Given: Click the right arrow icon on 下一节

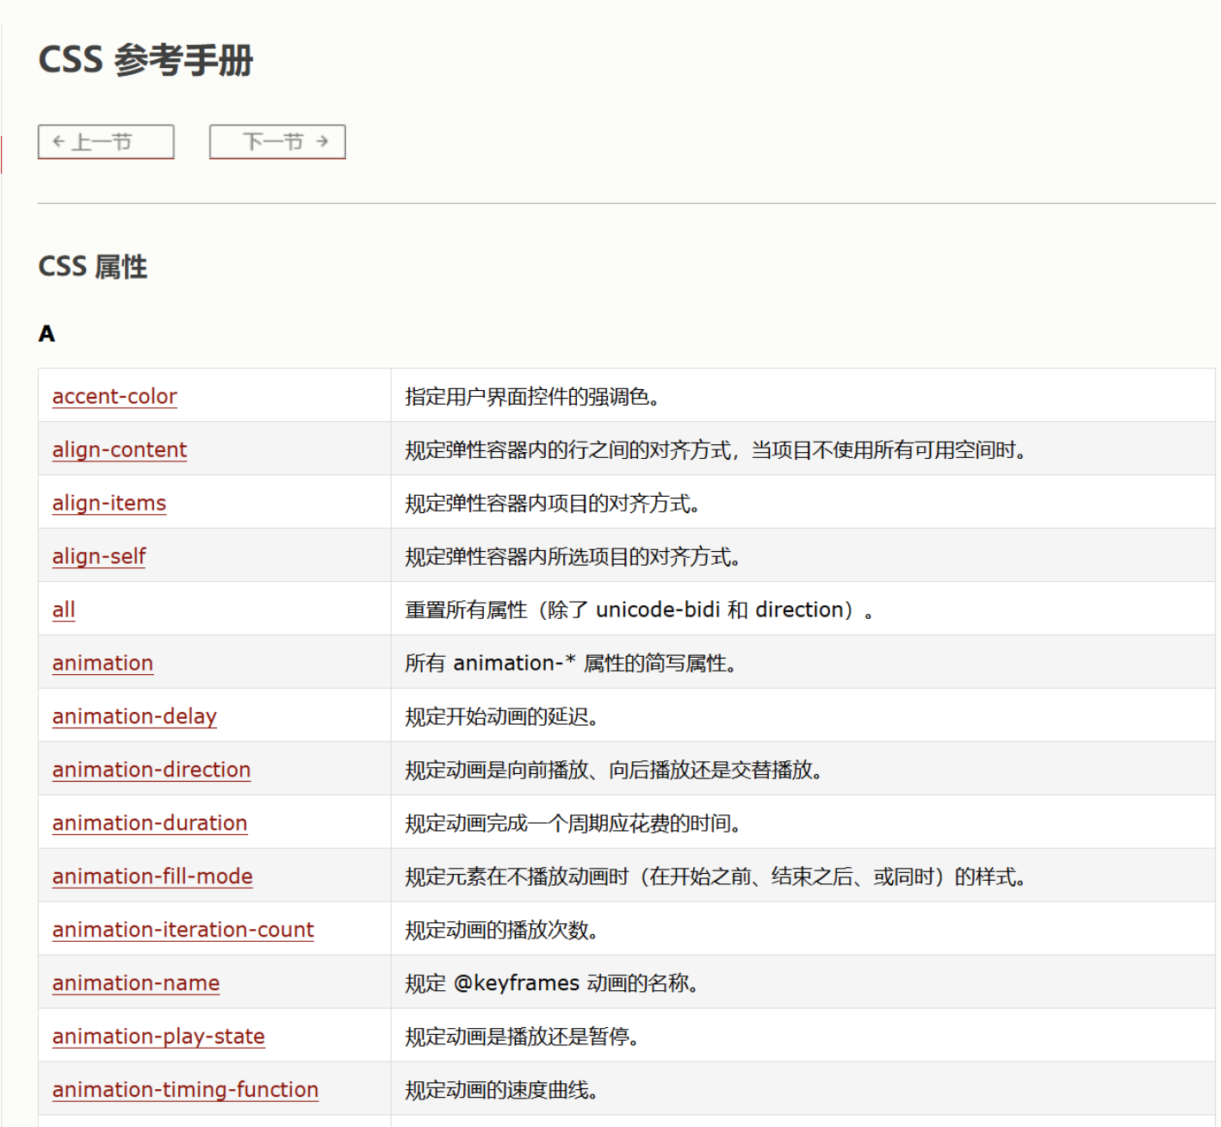Looking at the screenshot, I should 324,141.
